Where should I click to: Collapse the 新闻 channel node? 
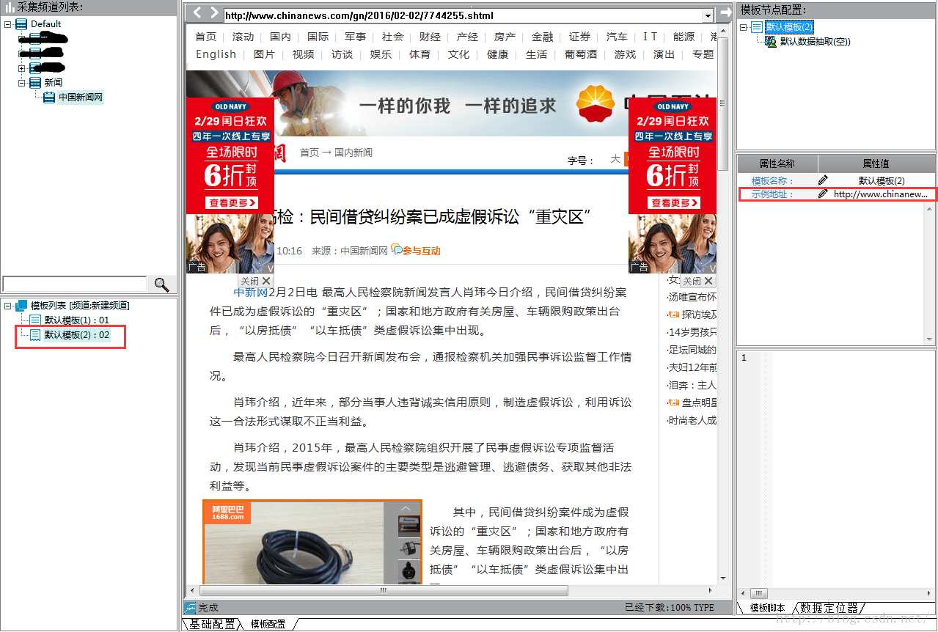tap(22, 83)
